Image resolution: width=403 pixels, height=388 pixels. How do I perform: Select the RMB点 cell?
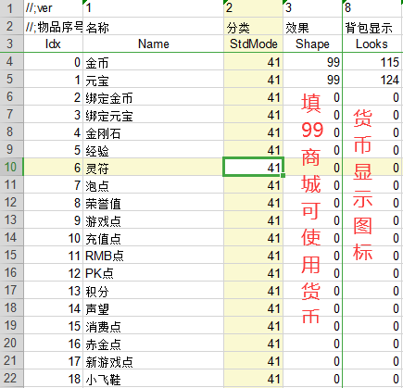154,256
